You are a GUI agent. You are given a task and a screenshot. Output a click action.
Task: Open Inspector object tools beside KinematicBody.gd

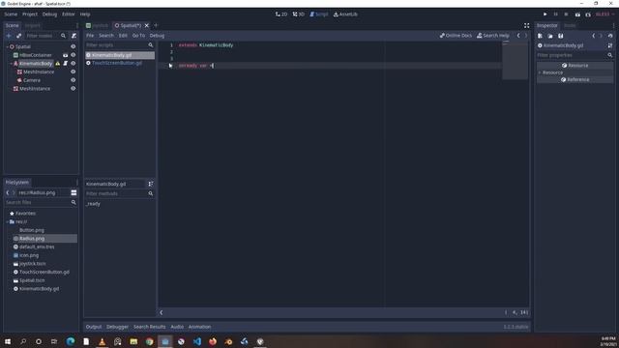pyautogui.click(x=610, y=45)
